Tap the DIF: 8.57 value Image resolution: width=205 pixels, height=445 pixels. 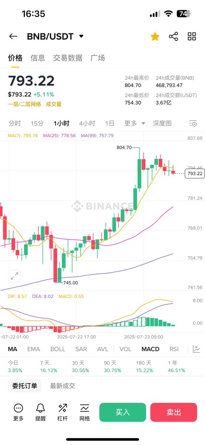[17, 296]
